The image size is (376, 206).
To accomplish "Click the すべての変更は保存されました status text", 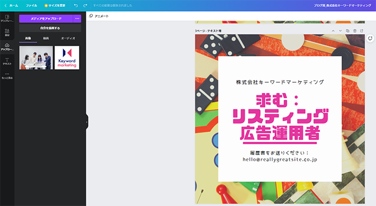I will 113,5.
